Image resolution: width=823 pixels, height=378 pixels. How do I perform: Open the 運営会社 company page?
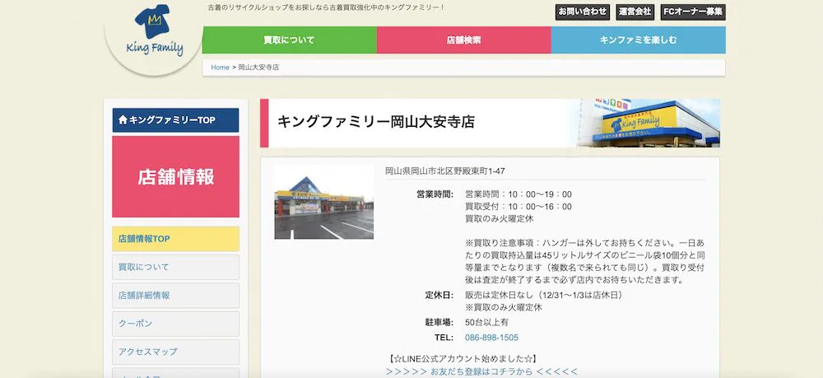coord(635,12)
